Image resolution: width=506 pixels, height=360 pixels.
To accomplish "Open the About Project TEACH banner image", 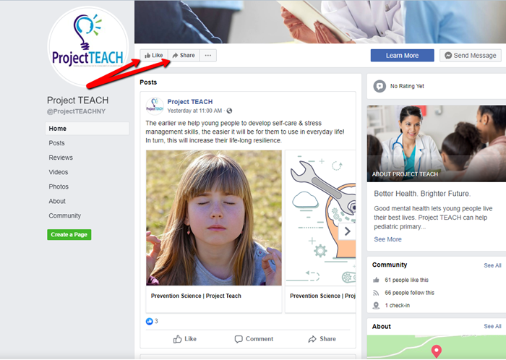I will (437, 144).
